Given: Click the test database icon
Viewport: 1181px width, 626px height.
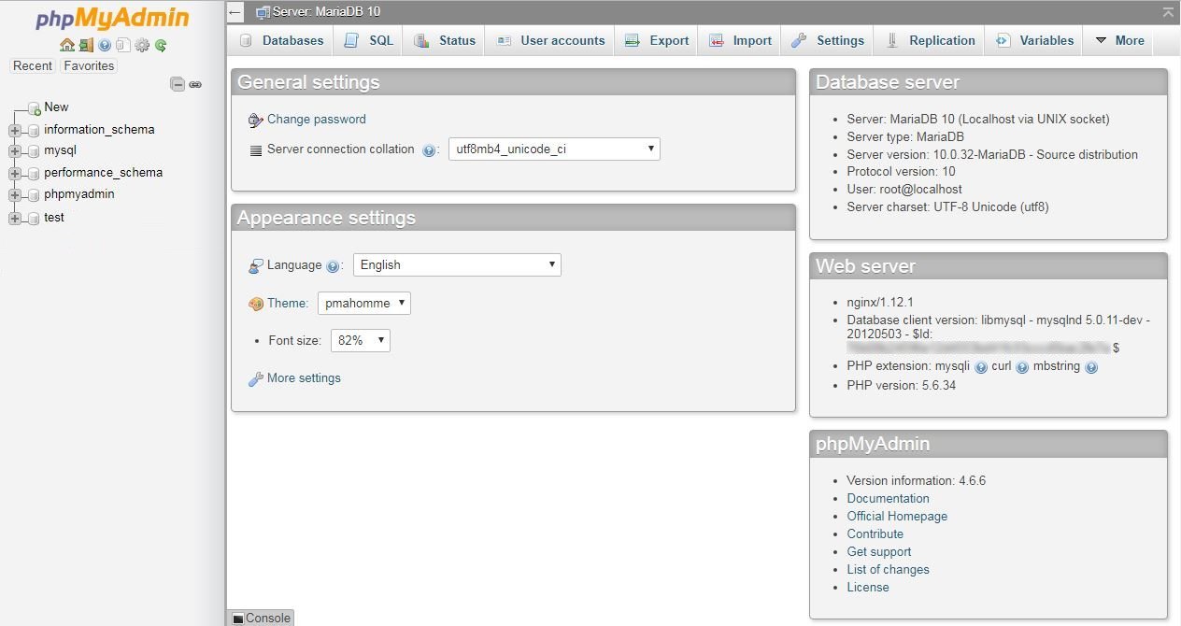Looking at the screenshot, I should pyautogui.click(x=35, y=219).
